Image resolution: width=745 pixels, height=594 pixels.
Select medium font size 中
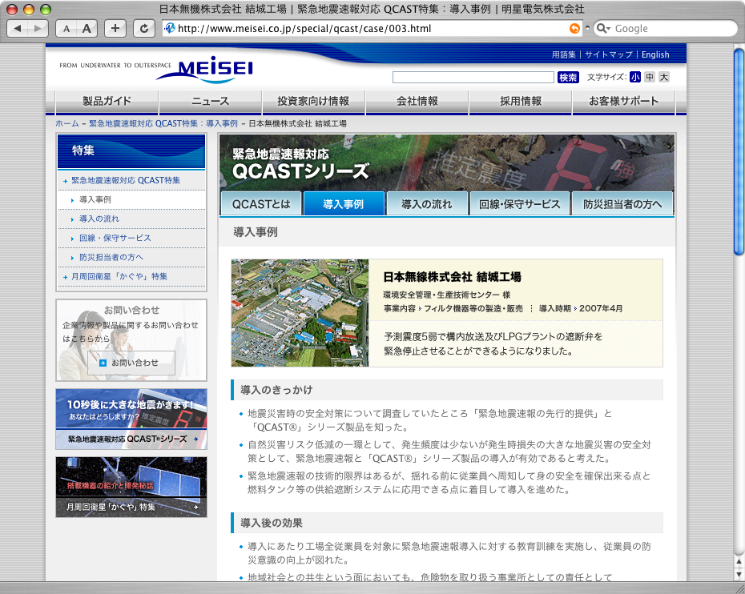pos(649,78)
